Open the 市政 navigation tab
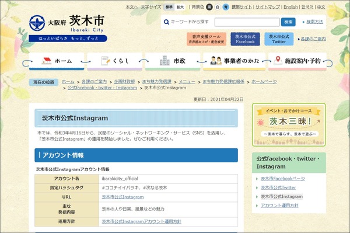Screen dimensions: 350x233 173,62
